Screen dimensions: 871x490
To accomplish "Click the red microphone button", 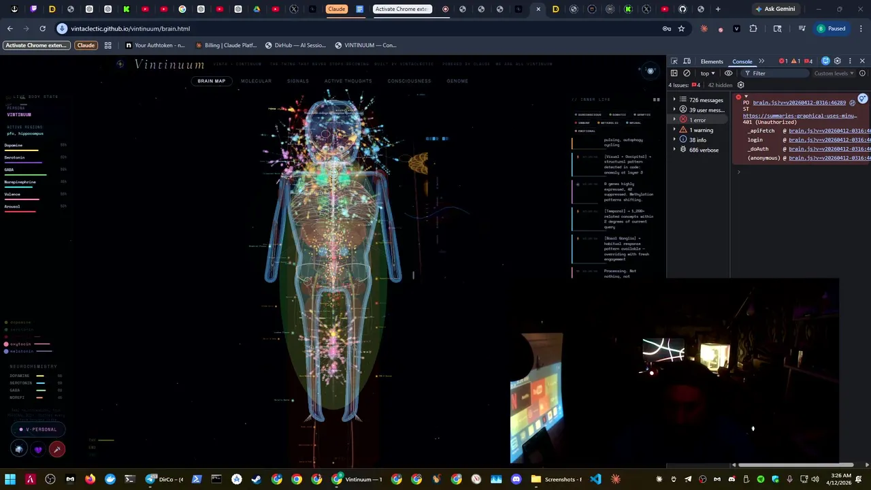I will tap(57, 449).
